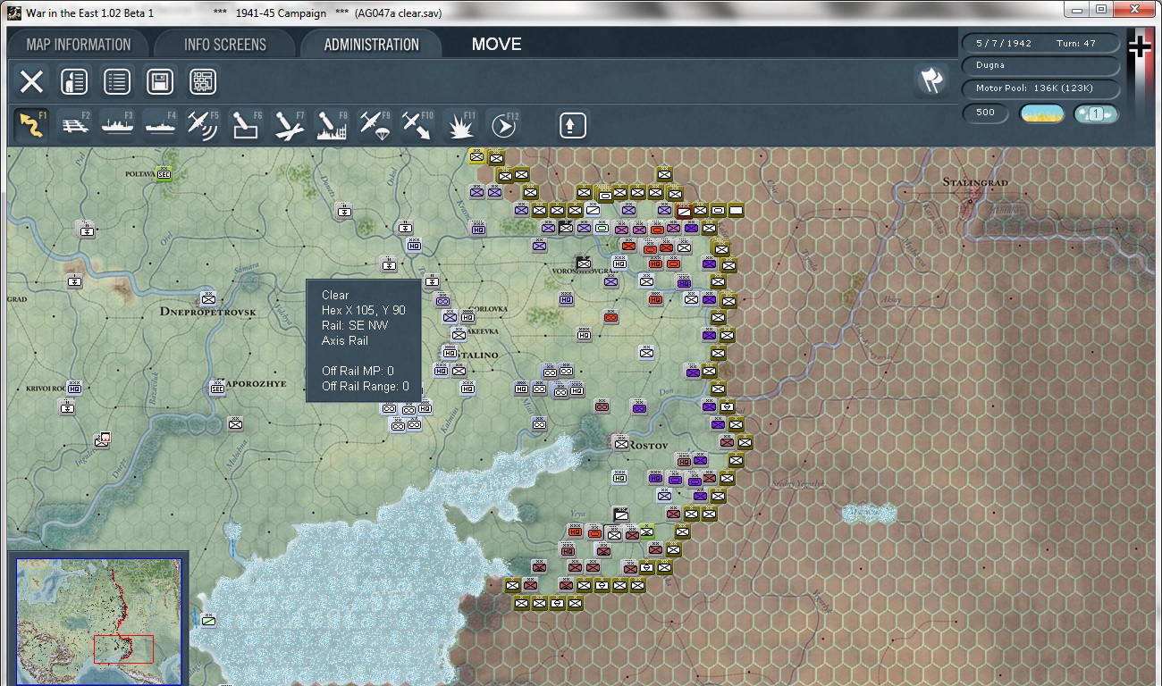Click the weather indicator showing 1

pos(1096,113)
